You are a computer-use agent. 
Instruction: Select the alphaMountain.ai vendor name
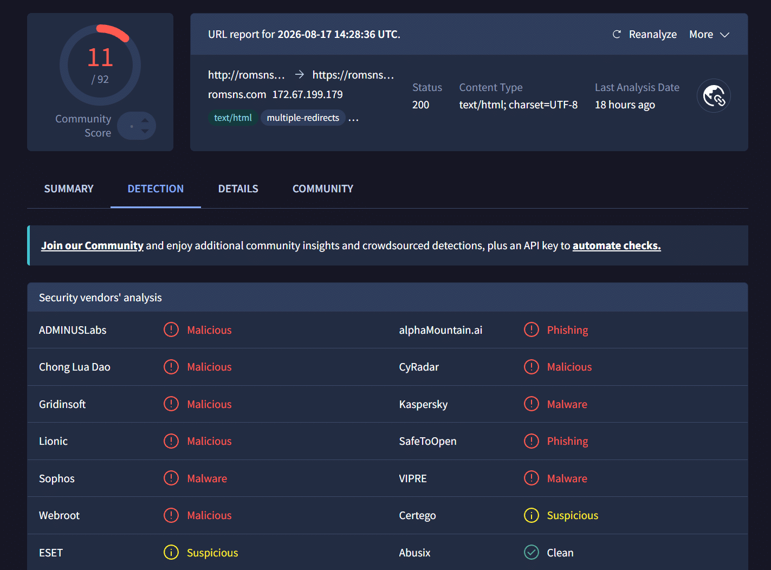[440, 330]
